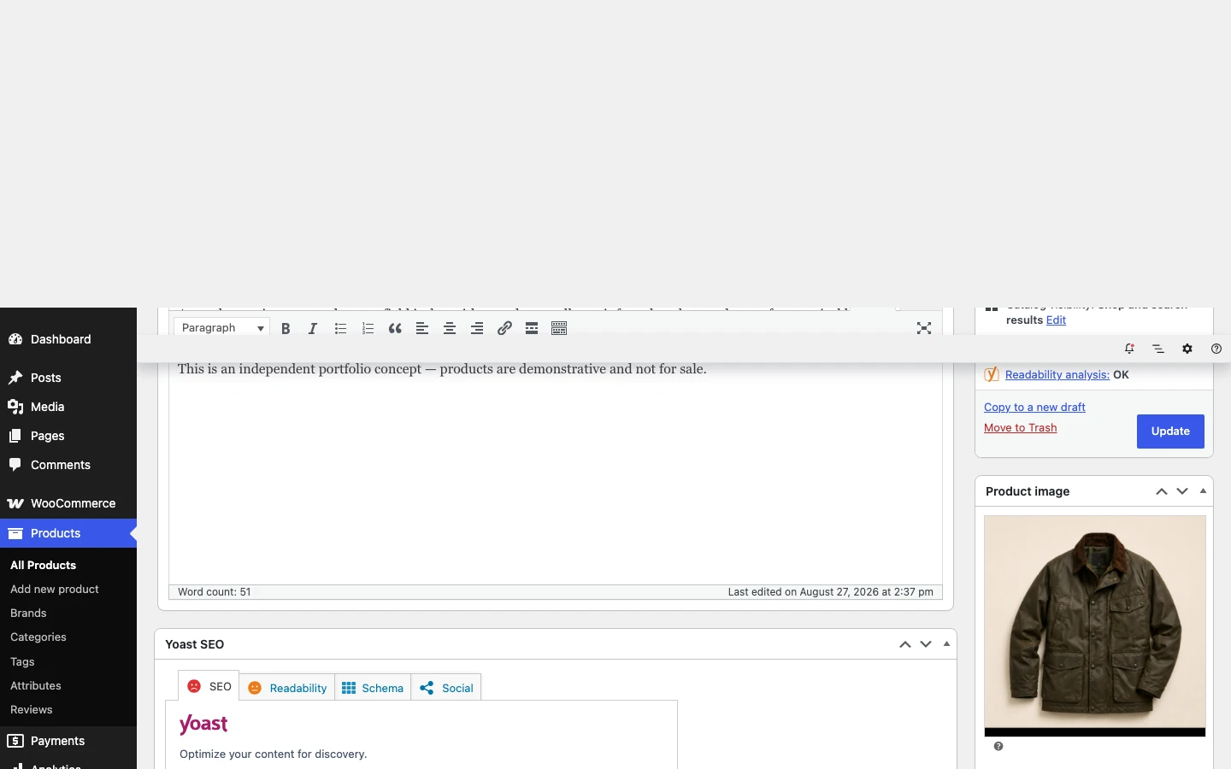Click the help icon below product image
This screenshot has height=769, width=1231.
click(998, 747)
